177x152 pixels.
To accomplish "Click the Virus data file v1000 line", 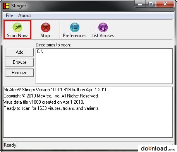I will pyautogui.click(x=44, y=102).
